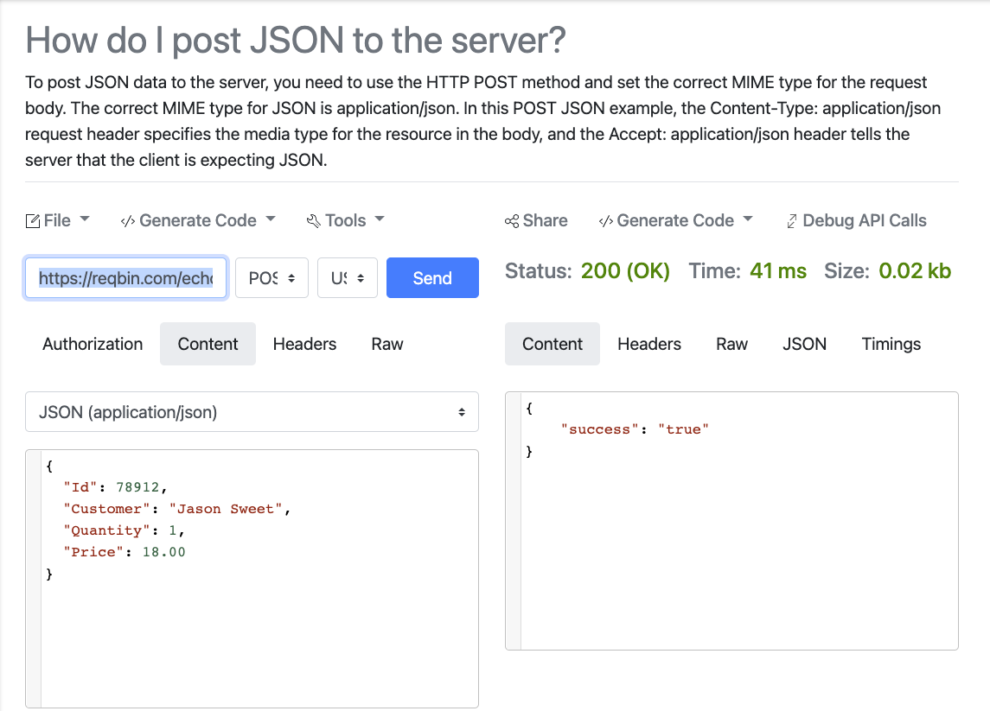The height and width of the screenshot is (711, 990).
Task: Open the JSON (application/json) content type dropdown
Action: (x=252, y=412)
